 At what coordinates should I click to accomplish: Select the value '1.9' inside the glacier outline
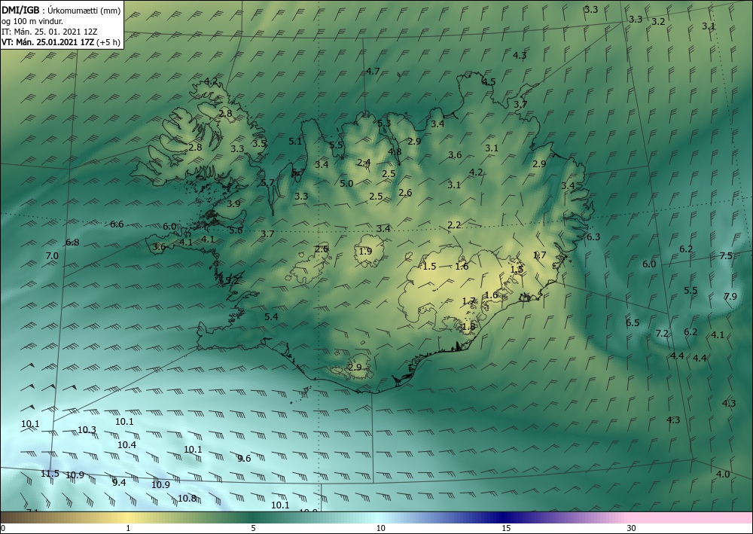click(x=365, y=251)
